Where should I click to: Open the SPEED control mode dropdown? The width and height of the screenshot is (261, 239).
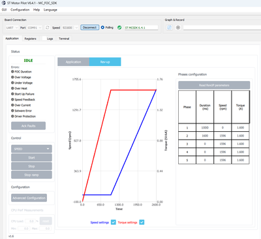pyautogui.click(x=31, y=149)
